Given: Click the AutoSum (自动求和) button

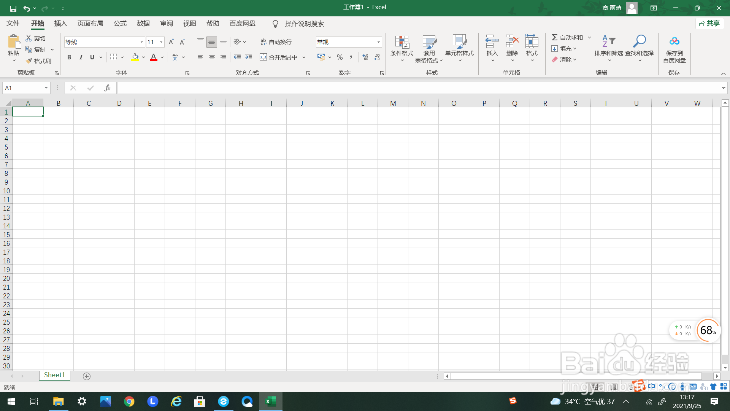Looking at the screenshot, I should (567, 37).
